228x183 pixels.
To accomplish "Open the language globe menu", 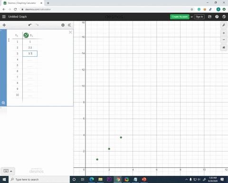I will pyautogui.click(x=224, y=17).
